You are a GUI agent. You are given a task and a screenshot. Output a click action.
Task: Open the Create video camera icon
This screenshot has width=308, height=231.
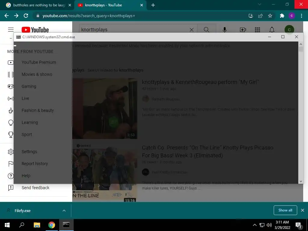click(243, 30)
